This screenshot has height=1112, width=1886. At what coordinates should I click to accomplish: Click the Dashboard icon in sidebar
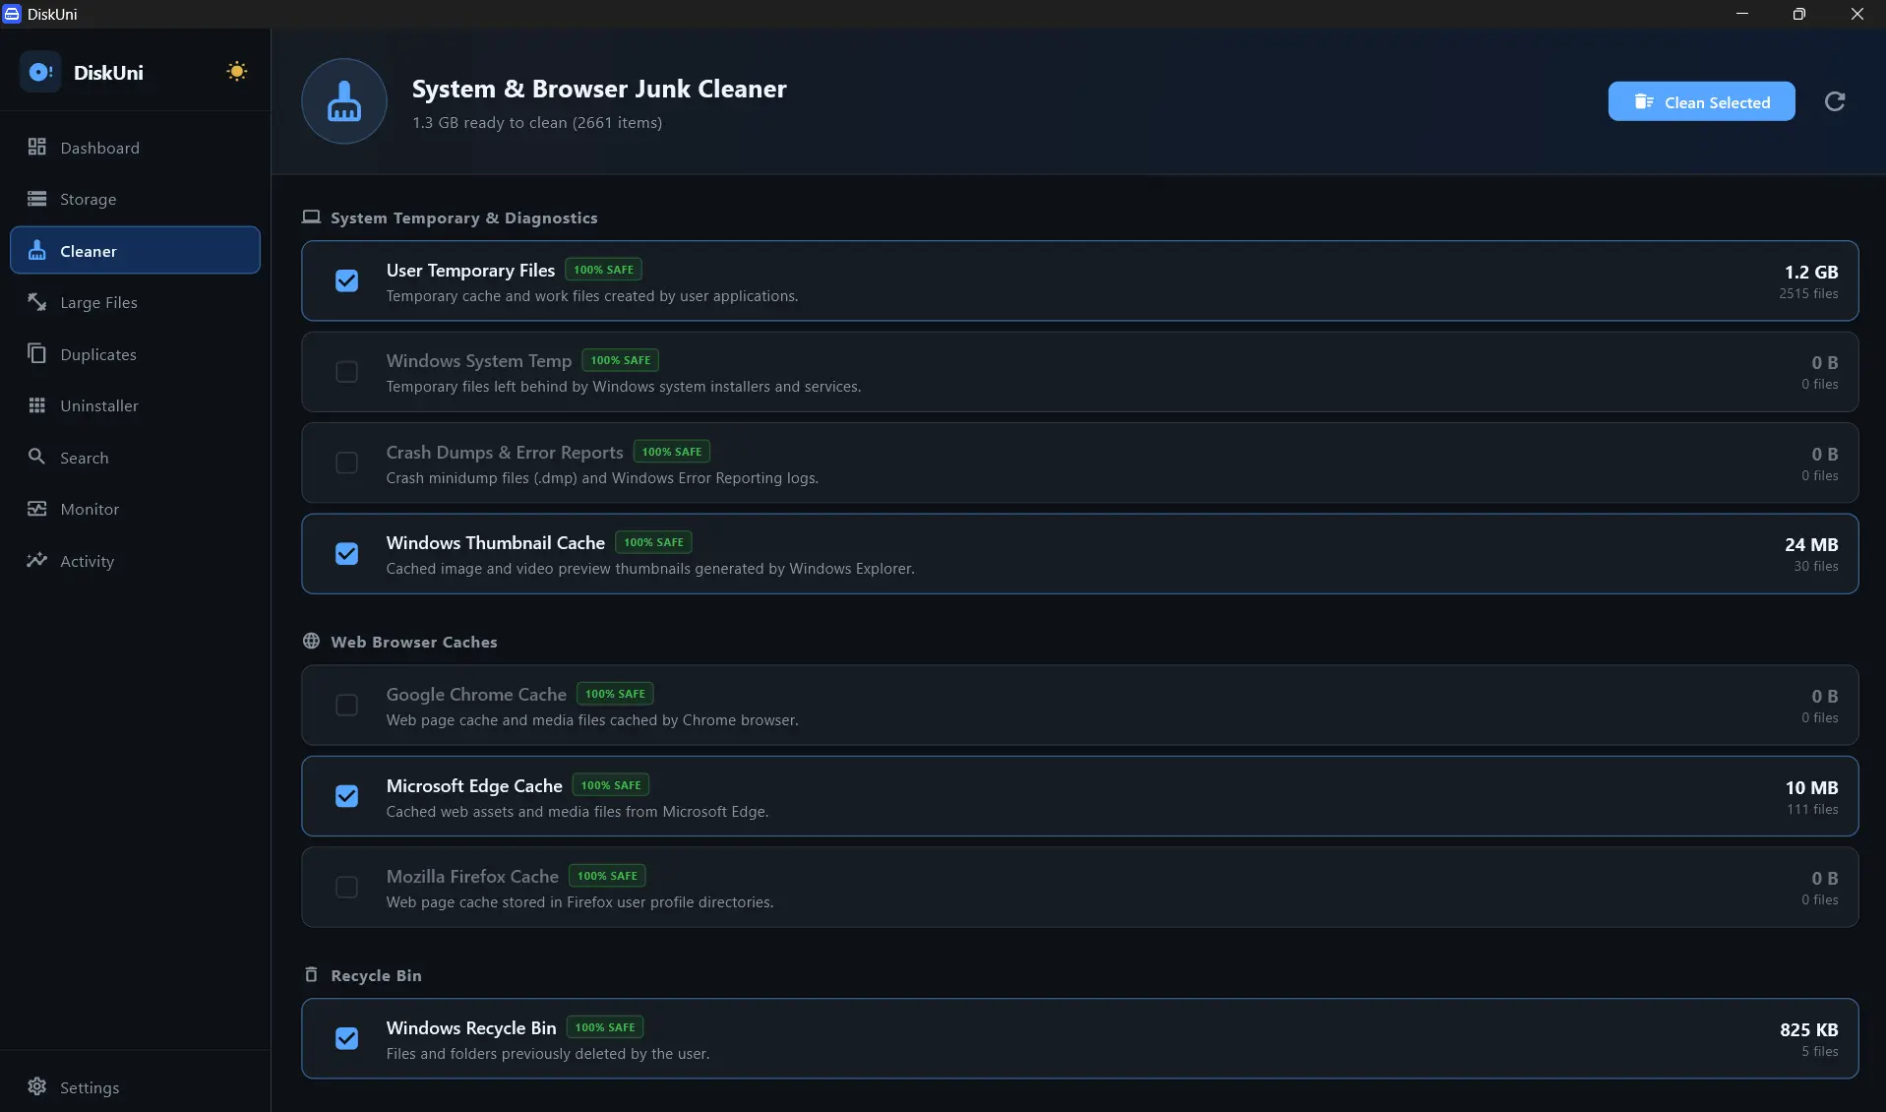pyautogui.click(x=37, y=147)
